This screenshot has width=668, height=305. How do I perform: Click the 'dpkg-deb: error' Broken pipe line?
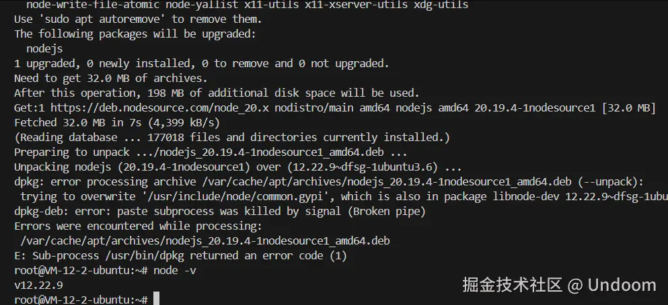coord(220,212)
